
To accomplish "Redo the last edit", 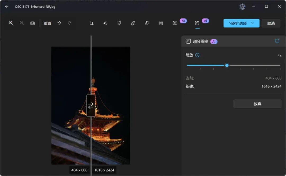I will coord(69,23).
